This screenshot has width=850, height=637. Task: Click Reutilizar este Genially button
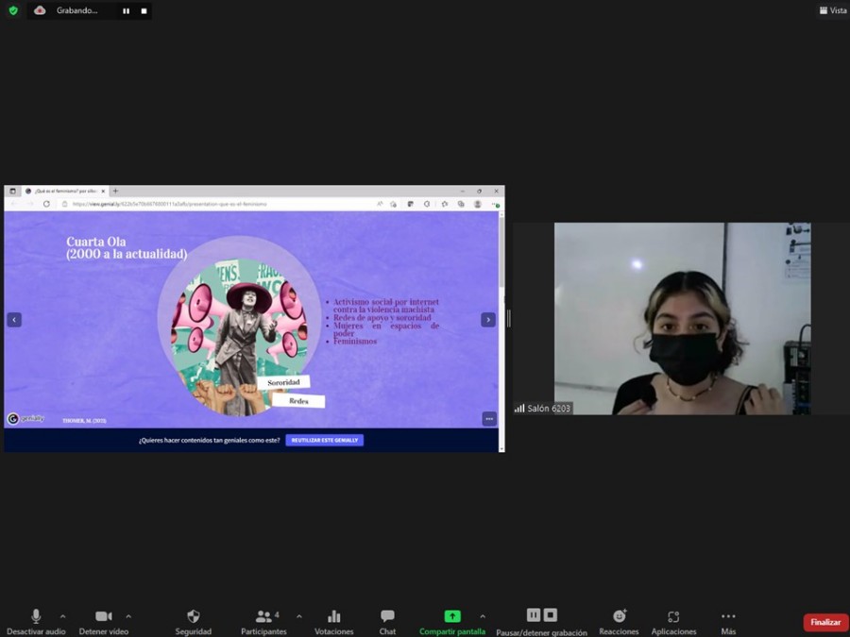coord(325,441)
